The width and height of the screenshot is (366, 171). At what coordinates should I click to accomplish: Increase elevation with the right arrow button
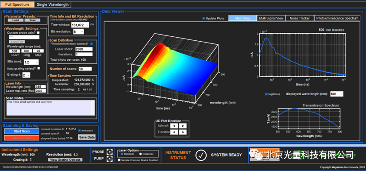point(183,132)
